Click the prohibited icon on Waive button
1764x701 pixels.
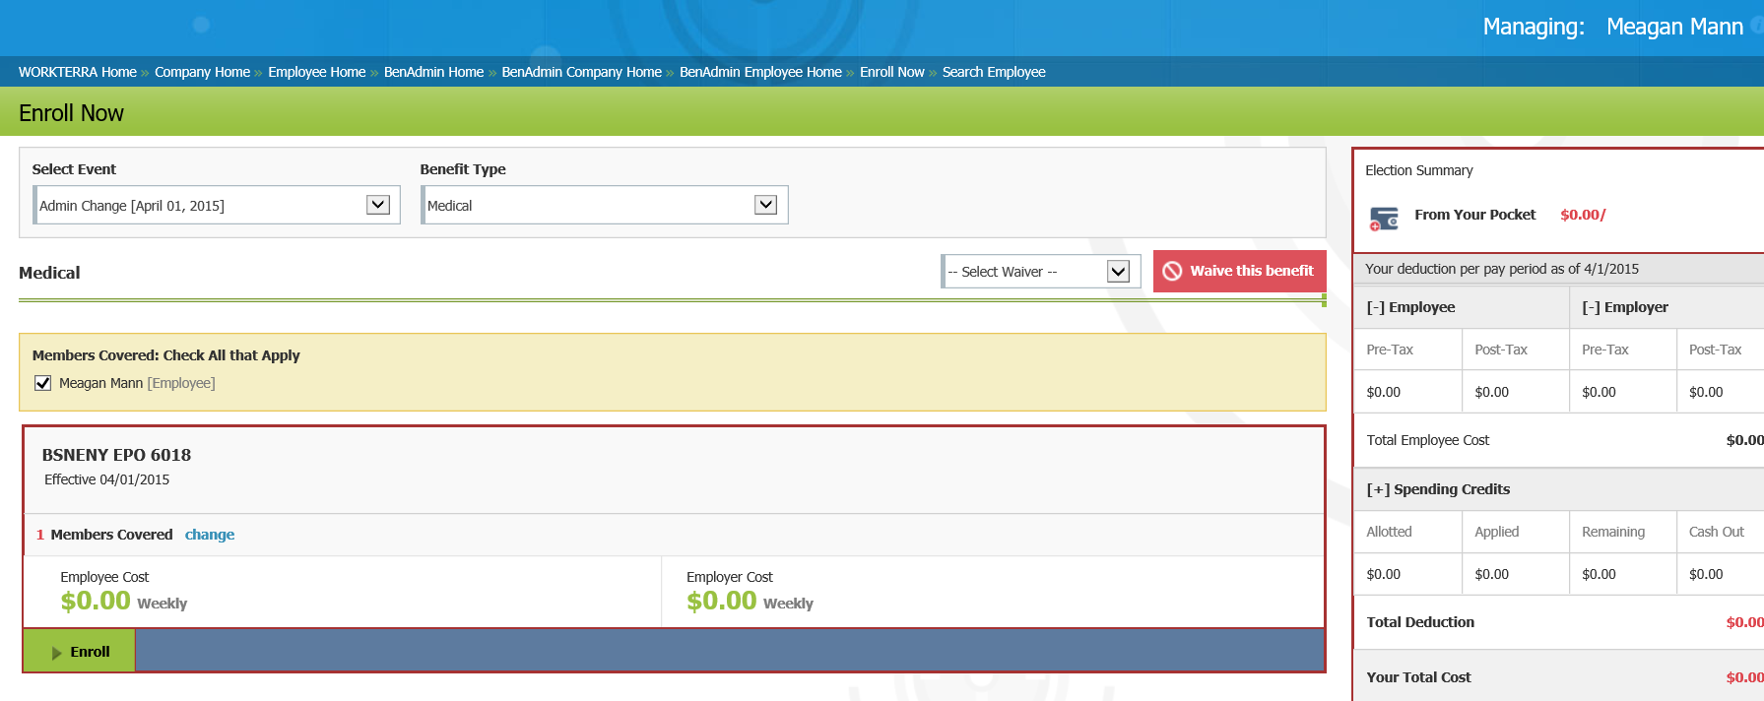click(x=1172, y=272)
